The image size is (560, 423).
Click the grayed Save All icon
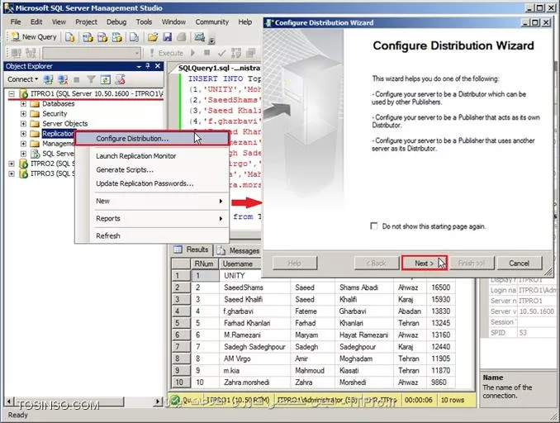pyautogui.click(x=182, y=37)
